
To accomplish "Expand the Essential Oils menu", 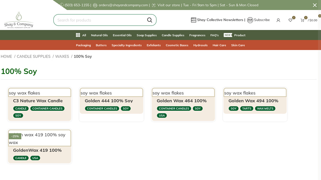I will (x=122, y=35).
